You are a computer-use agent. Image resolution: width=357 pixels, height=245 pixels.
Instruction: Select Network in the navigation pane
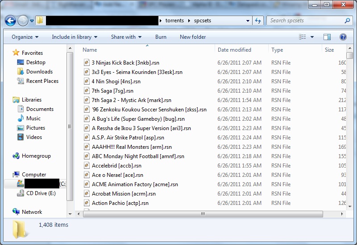point(32,212)
